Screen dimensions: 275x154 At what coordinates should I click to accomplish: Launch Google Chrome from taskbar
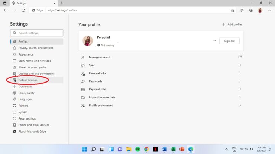point(146,149)
